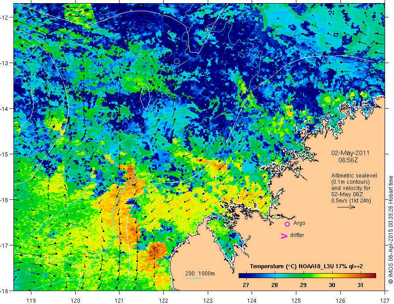Viewport: 394px width, 304px height.
Task: Click the magenta drifter arrowhead legend icon
Action: point(284,236)
